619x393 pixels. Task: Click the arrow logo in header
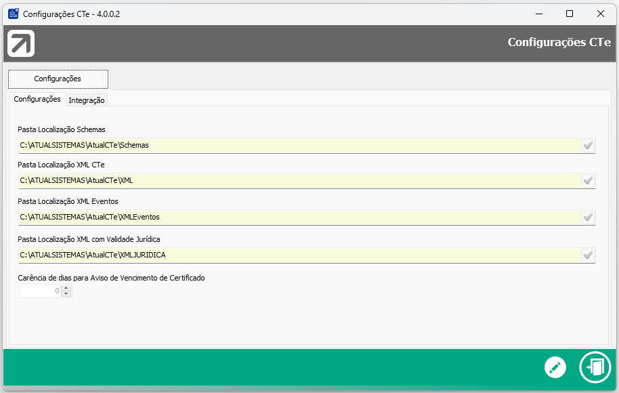click(21, 44)
